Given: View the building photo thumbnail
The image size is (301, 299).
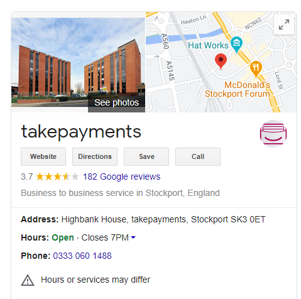Looking at the screenshot, I should pyautogui.click(x=78, y=62).
